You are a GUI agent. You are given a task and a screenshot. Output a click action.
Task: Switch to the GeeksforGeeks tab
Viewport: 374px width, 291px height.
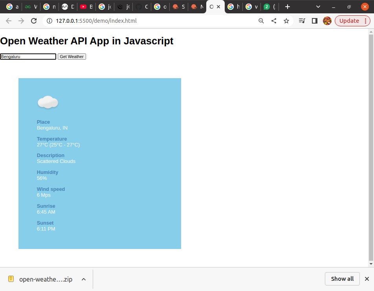(31, 7)
